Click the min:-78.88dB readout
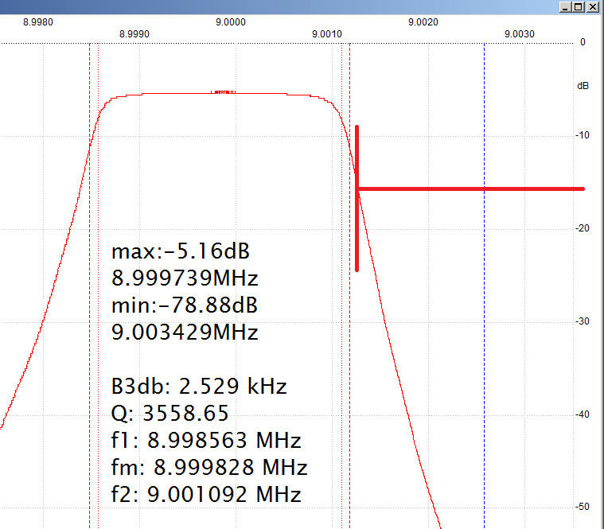 click(x=184, y=305)
